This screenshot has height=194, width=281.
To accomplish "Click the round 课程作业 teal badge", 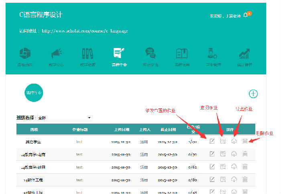I will click(x=34, y=93).
